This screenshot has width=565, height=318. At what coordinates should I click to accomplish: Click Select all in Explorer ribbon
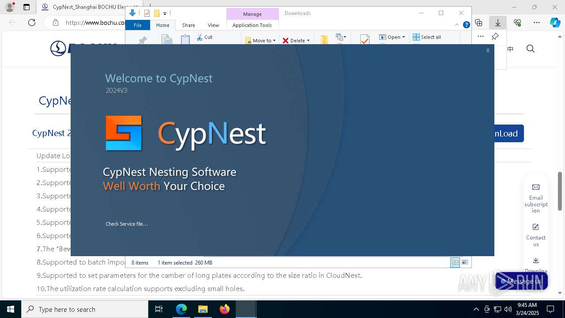[x=427, y=37]
